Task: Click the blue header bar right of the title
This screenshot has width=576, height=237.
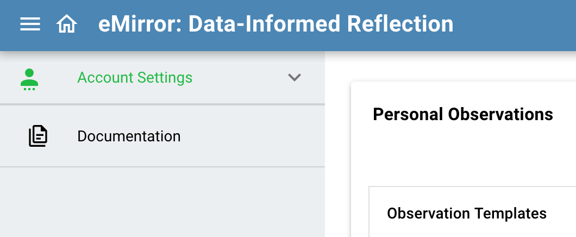Action: (514, 24)
